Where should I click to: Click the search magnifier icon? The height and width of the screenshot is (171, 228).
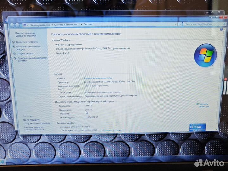point(224,24)
